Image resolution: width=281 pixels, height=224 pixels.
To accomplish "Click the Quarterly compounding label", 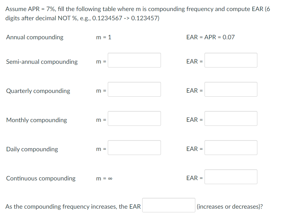I will click(38, 91).
